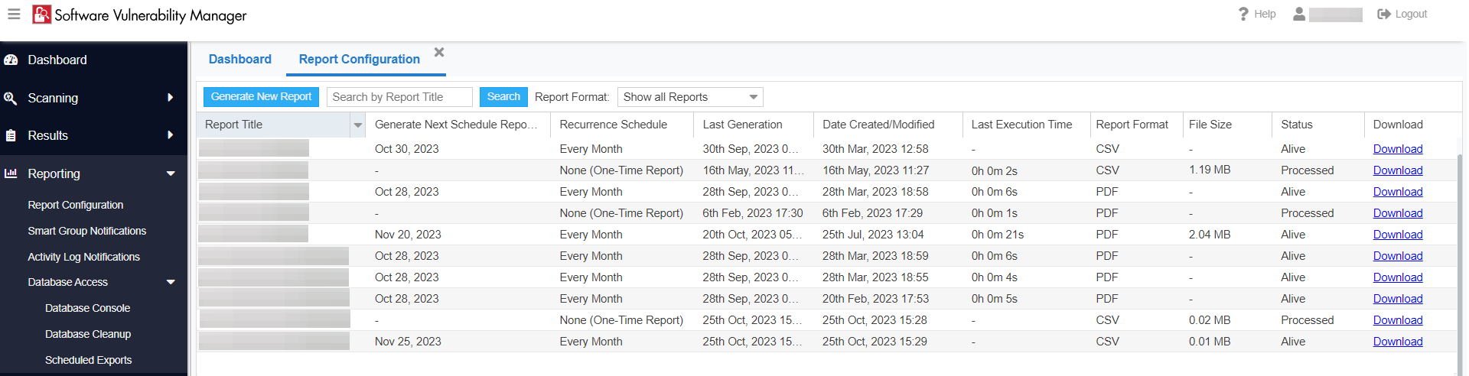Click the Dashboard gauge icon in sidebar
Viewport: 1469px width, 376px height.
coord(11,60)
